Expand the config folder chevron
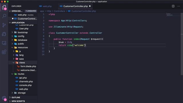The width and height of the screenshot is (183, 103). 12,36
